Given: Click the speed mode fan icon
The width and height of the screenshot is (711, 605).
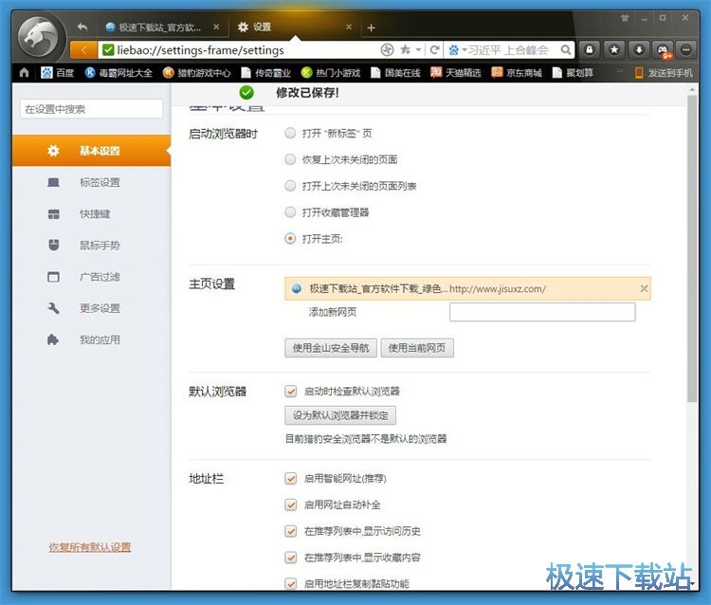Looking at the screenshot, I should click(387, 50).
